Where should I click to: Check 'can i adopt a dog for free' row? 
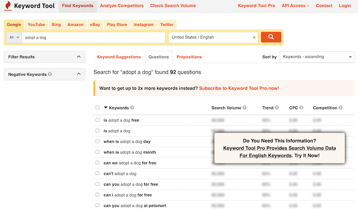click(x=97, y=195)
